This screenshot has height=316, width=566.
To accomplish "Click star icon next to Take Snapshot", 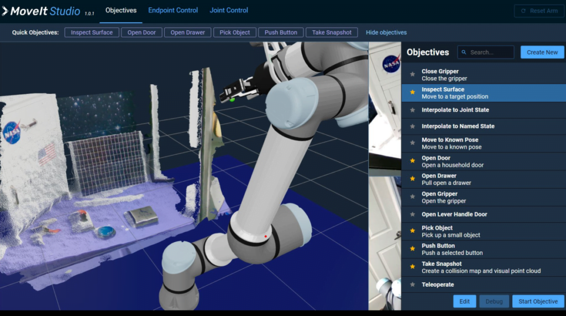I will (412, 267).
